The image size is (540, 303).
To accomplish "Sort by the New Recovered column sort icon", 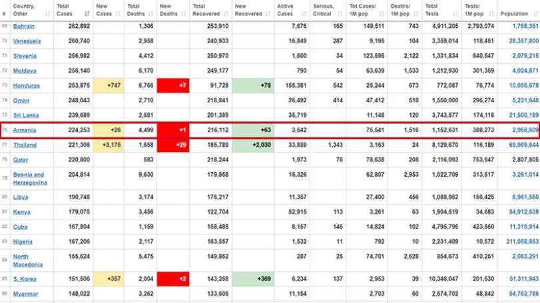I will 268,14.
